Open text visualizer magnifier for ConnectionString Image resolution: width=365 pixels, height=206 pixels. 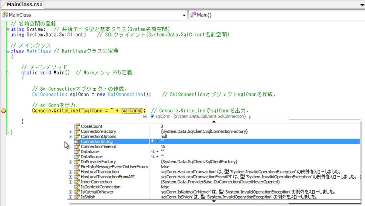tap(153, 142)
